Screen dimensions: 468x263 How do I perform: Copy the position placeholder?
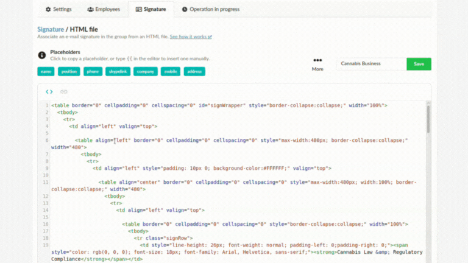tap(69, 71)
